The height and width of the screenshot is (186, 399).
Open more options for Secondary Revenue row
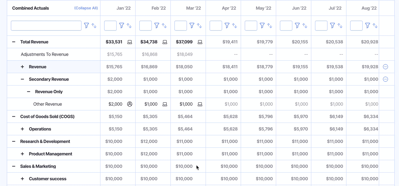pyautogui.click(x=385, y=79)
